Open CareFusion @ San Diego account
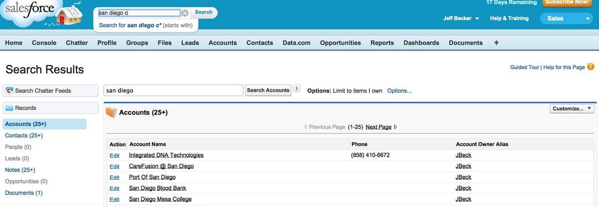The height and width of the screenshot is (207, 599). tap(161, 166)
